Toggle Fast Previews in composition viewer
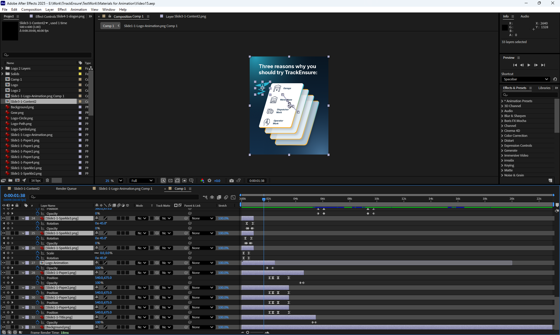 click(x=163, y=181)
